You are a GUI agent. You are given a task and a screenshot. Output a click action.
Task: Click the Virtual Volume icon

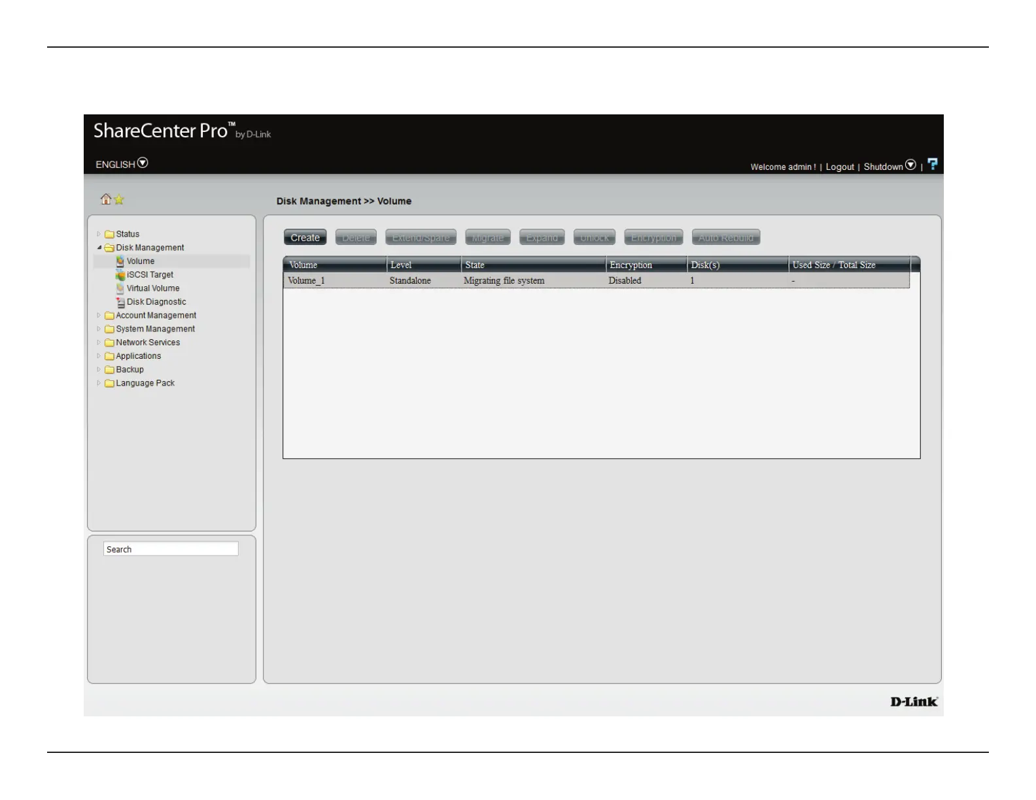pyautogui.click(x=120, y=288)
